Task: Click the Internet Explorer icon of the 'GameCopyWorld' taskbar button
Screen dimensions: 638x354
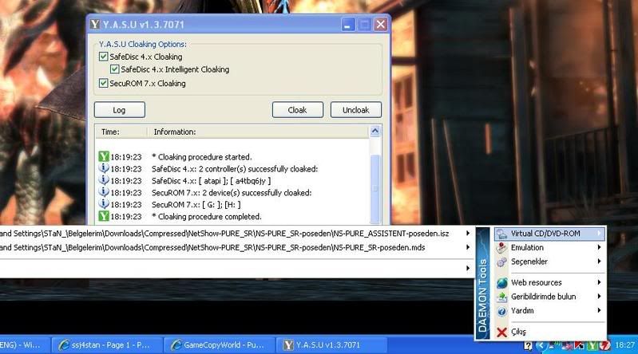Action: point(176,345)
